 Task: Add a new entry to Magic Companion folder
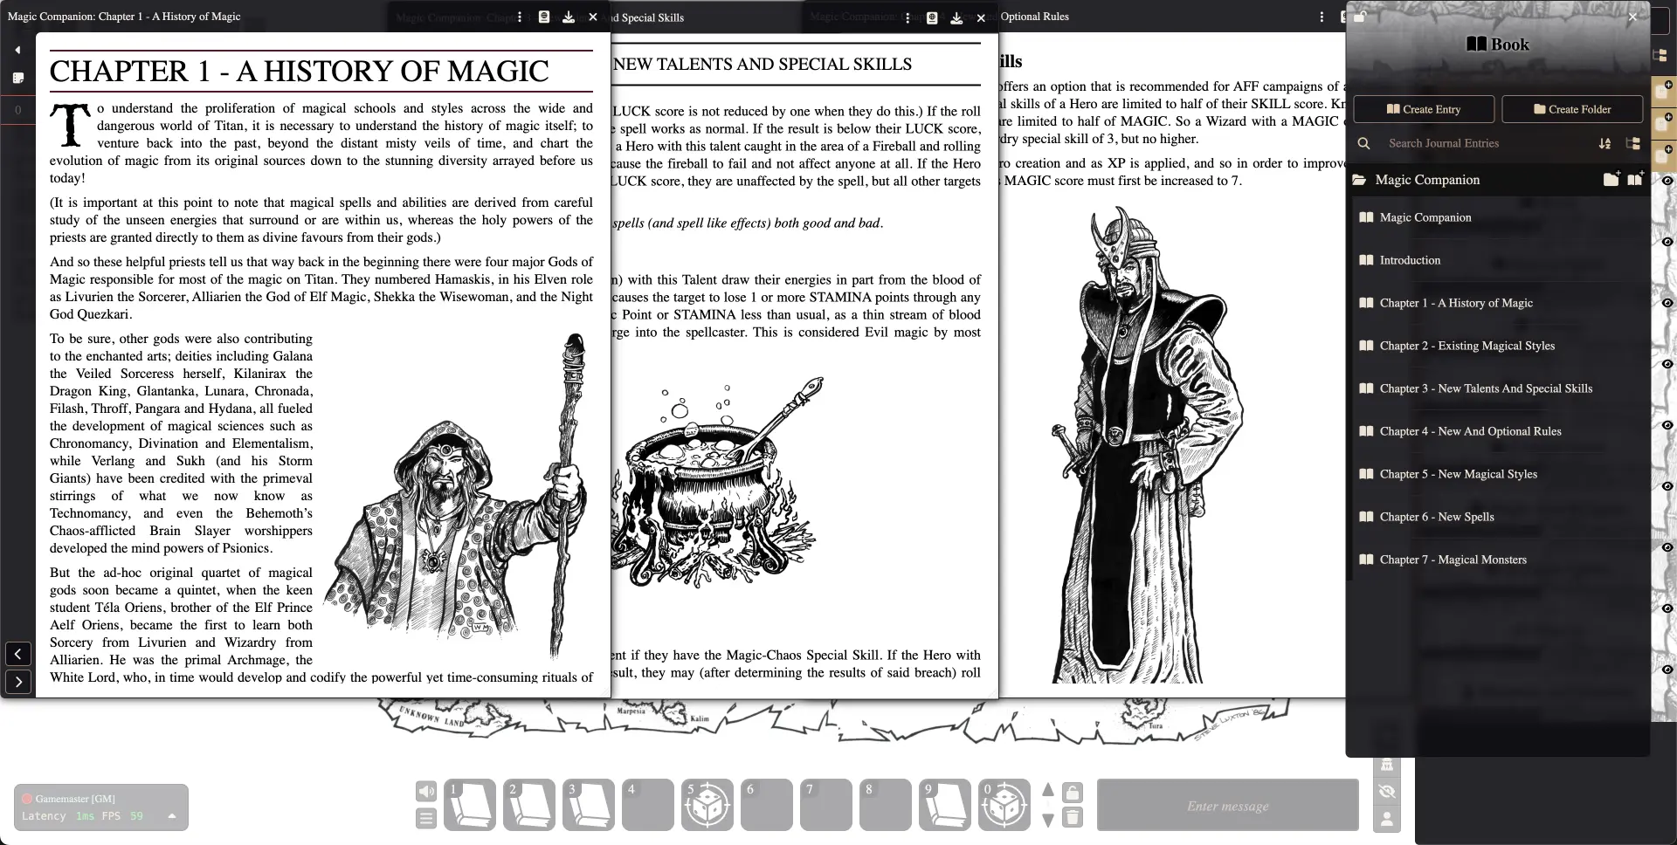click(x=1635, y=179)
